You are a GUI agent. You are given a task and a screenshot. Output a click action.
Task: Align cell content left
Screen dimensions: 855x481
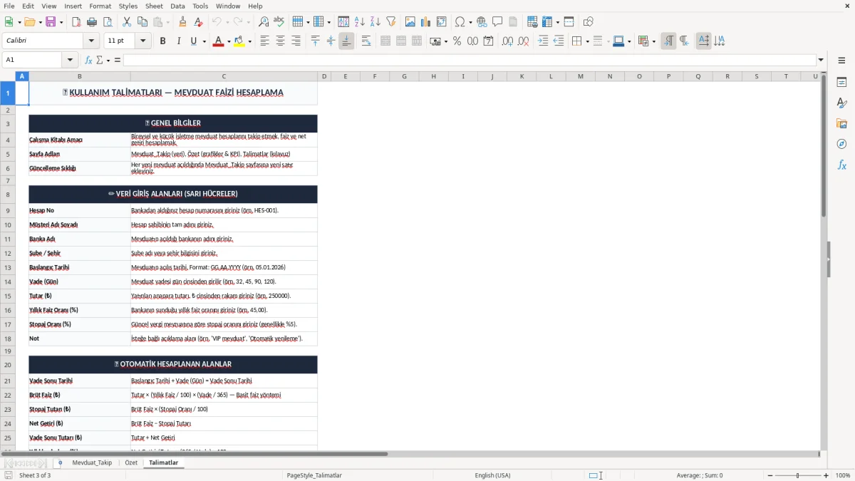(265, 41)
